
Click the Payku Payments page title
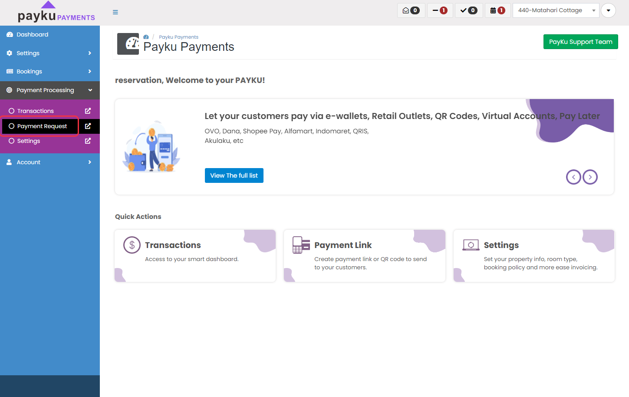189,47
